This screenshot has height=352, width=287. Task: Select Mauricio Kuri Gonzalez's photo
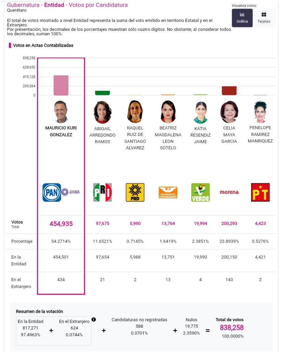tap(61, 112)
